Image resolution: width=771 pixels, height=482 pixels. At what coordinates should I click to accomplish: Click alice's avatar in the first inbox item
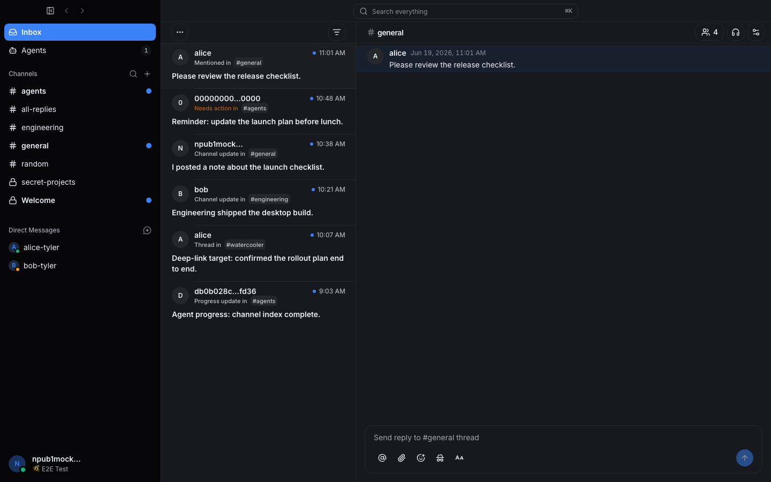[180, 57]
